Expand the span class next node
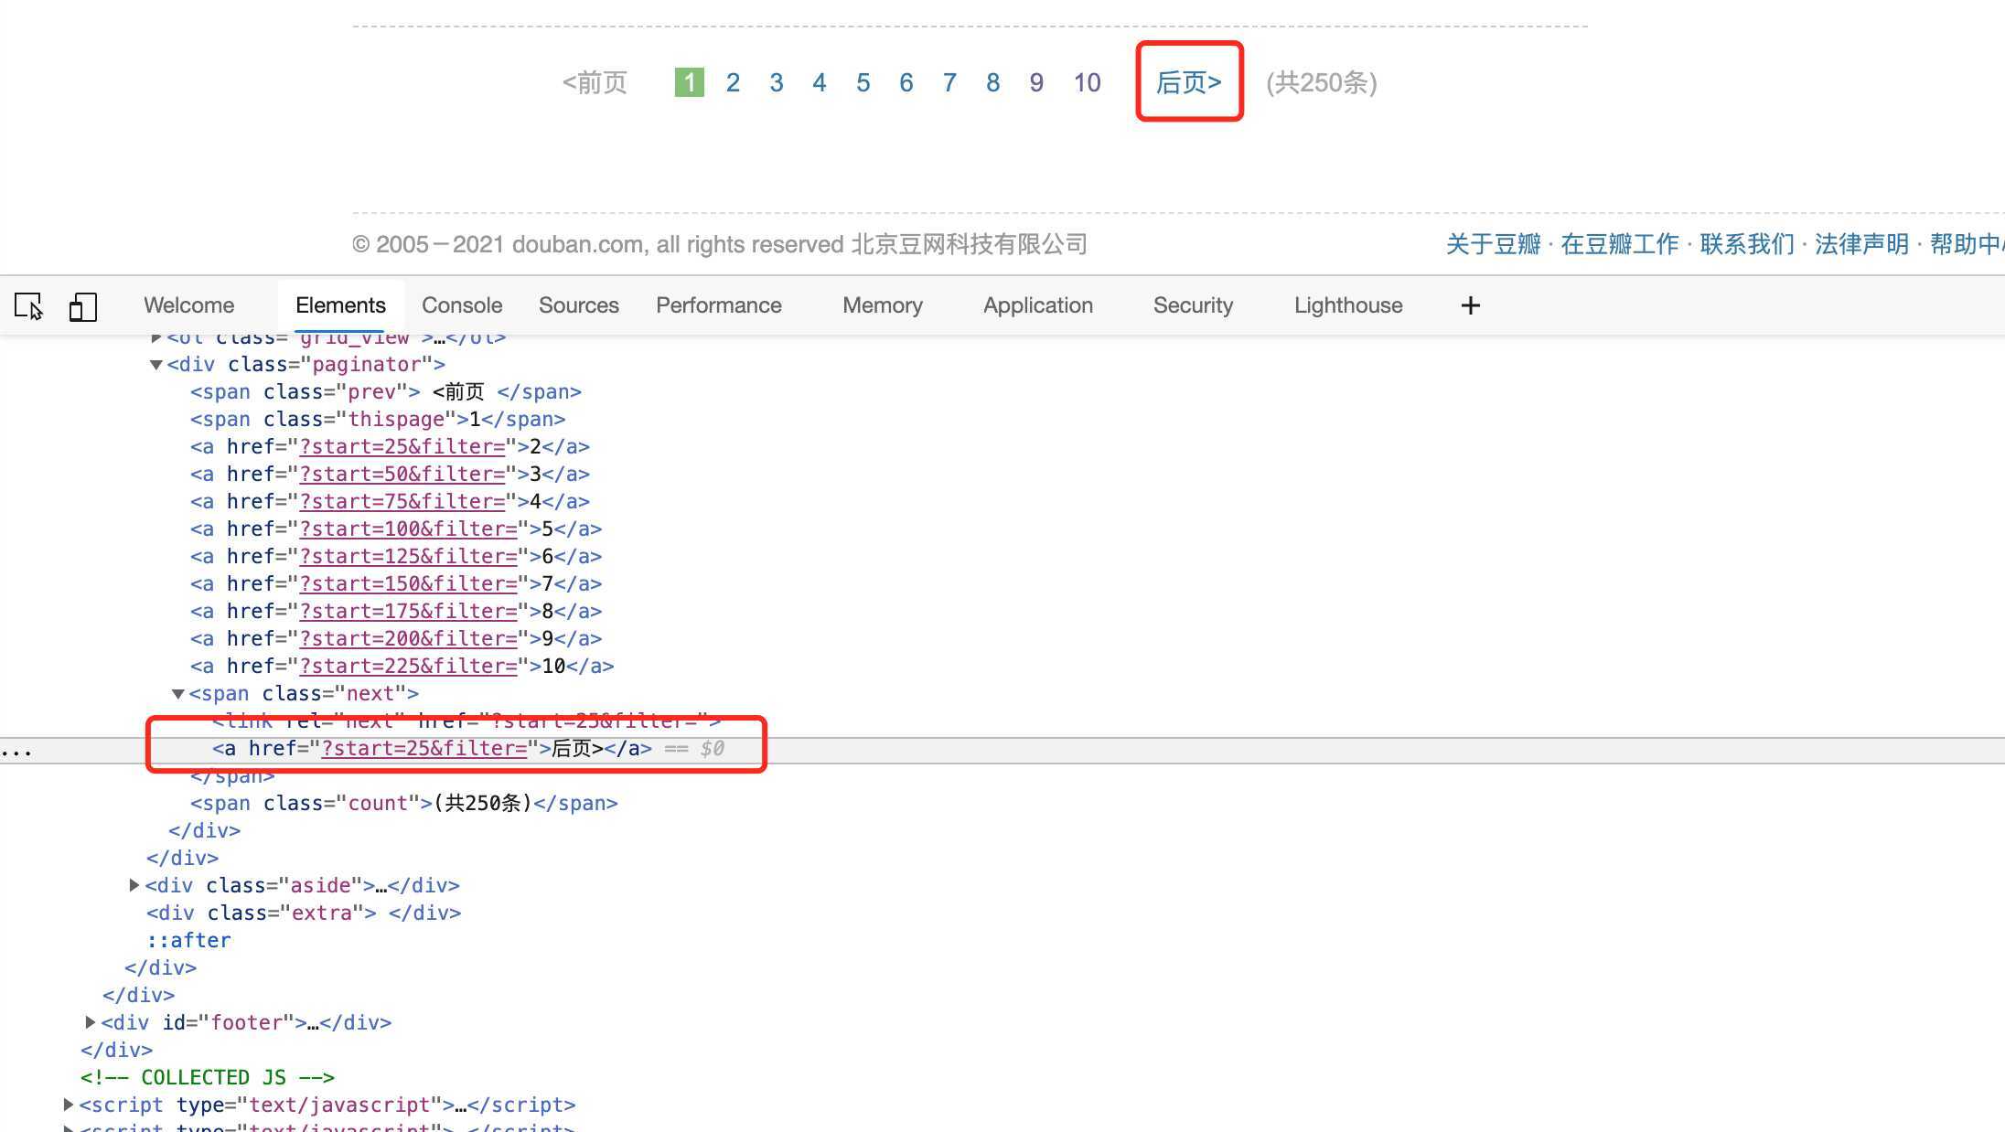The height and width of the screenshot is (1132, 2005). click(x=177, y=693)
